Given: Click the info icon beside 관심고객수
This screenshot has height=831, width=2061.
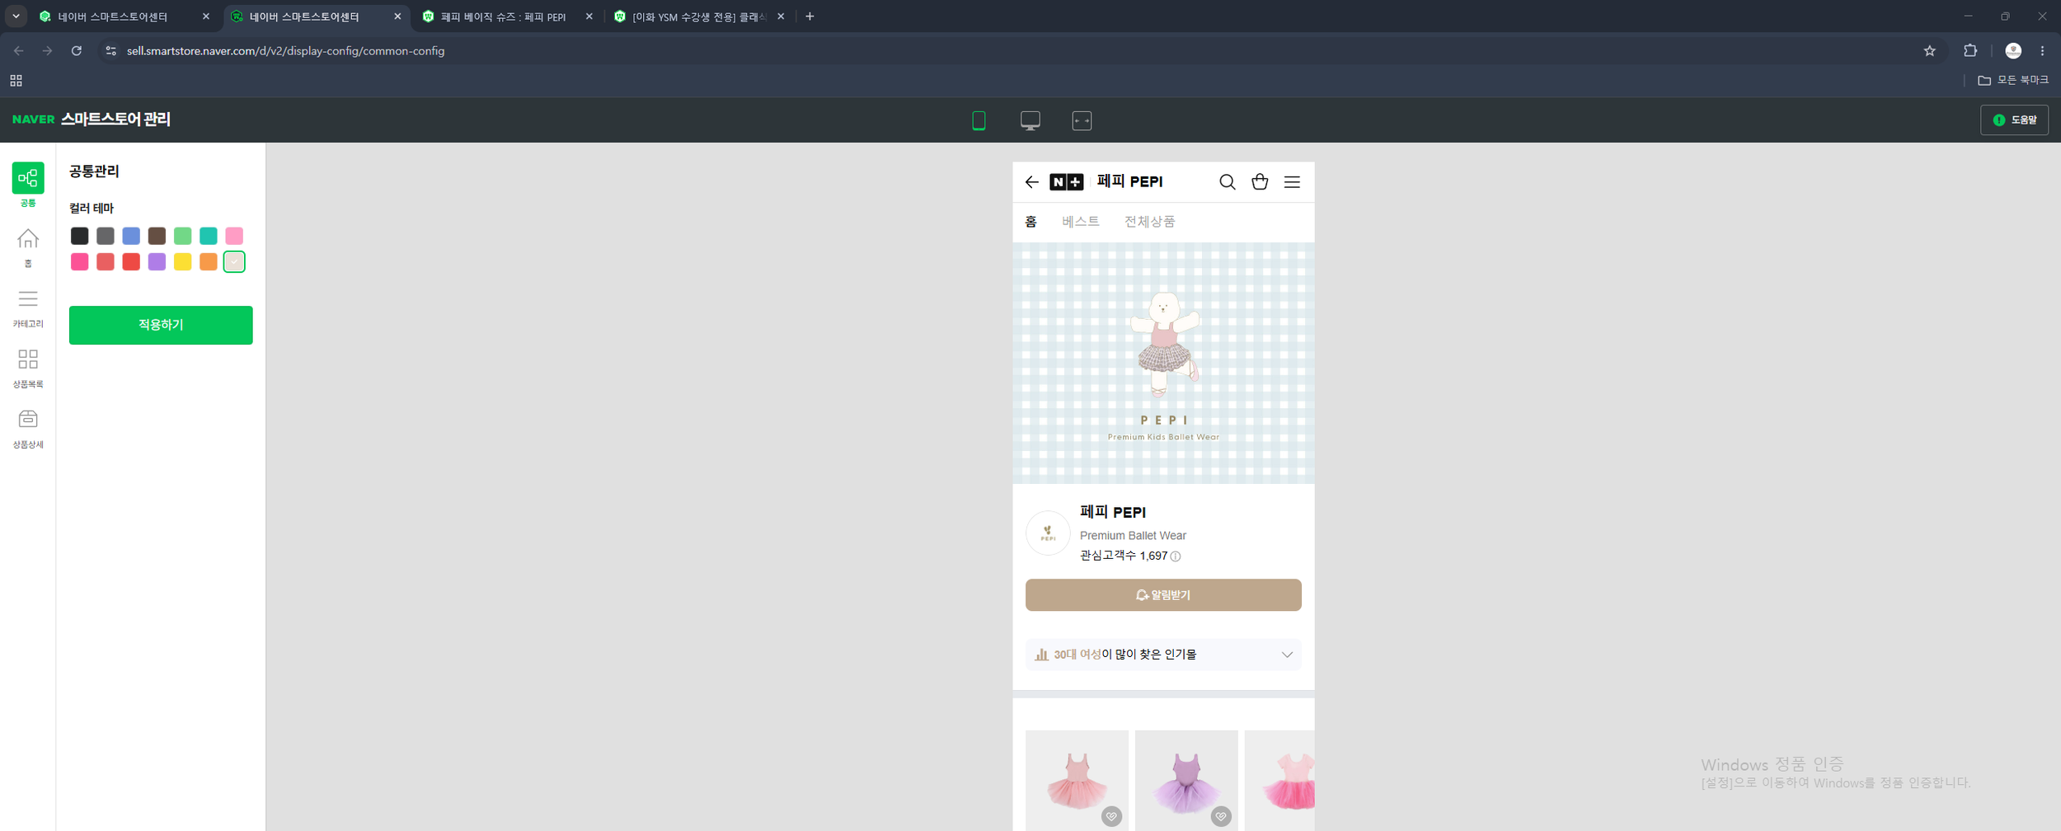Looking at the screenshot, I should tap(1176, 556).
